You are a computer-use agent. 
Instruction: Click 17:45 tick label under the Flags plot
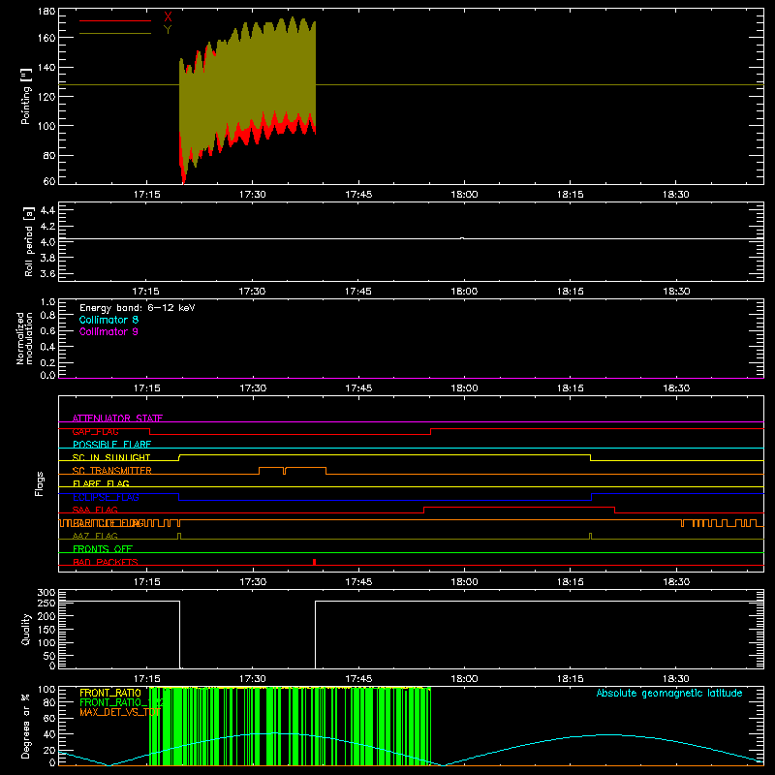358,582
